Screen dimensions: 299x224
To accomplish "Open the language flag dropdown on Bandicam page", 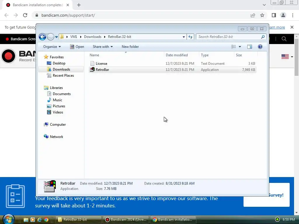I will point(287,57).
